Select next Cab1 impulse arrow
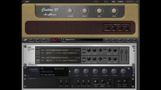 point(79,50)
